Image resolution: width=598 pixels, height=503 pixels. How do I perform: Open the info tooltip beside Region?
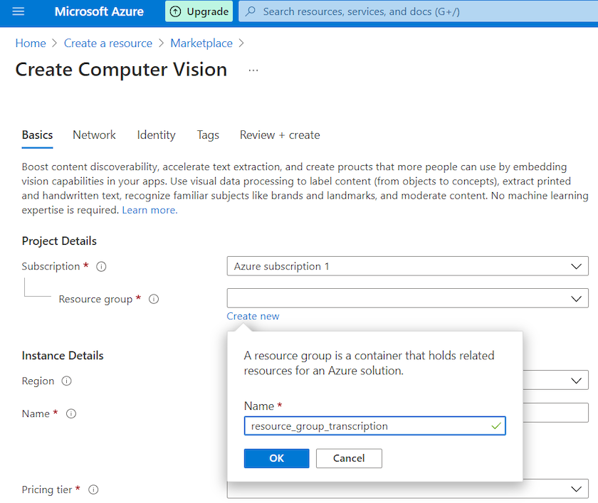[65, 381]
